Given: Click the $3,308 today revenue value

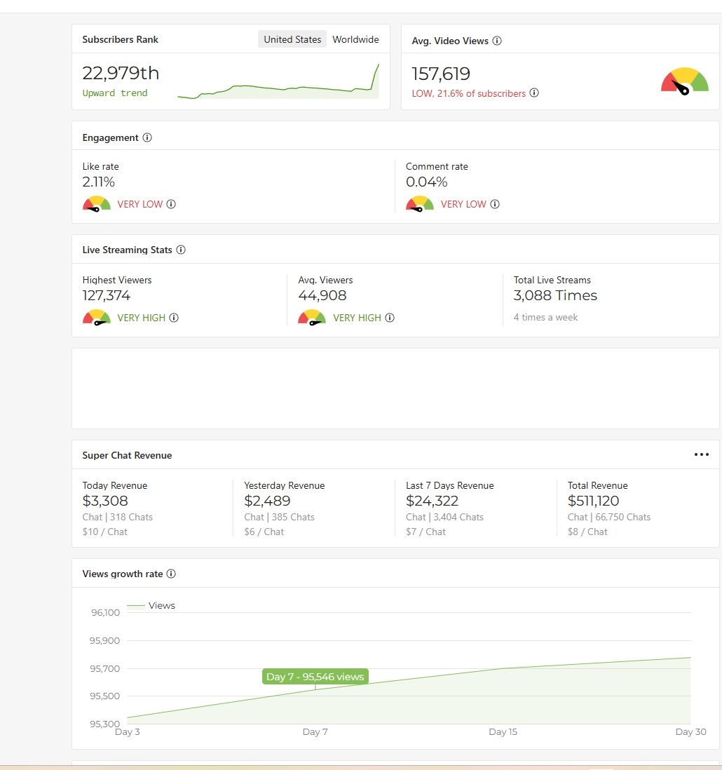Looking at the screenshot, I should coord(105,501).
